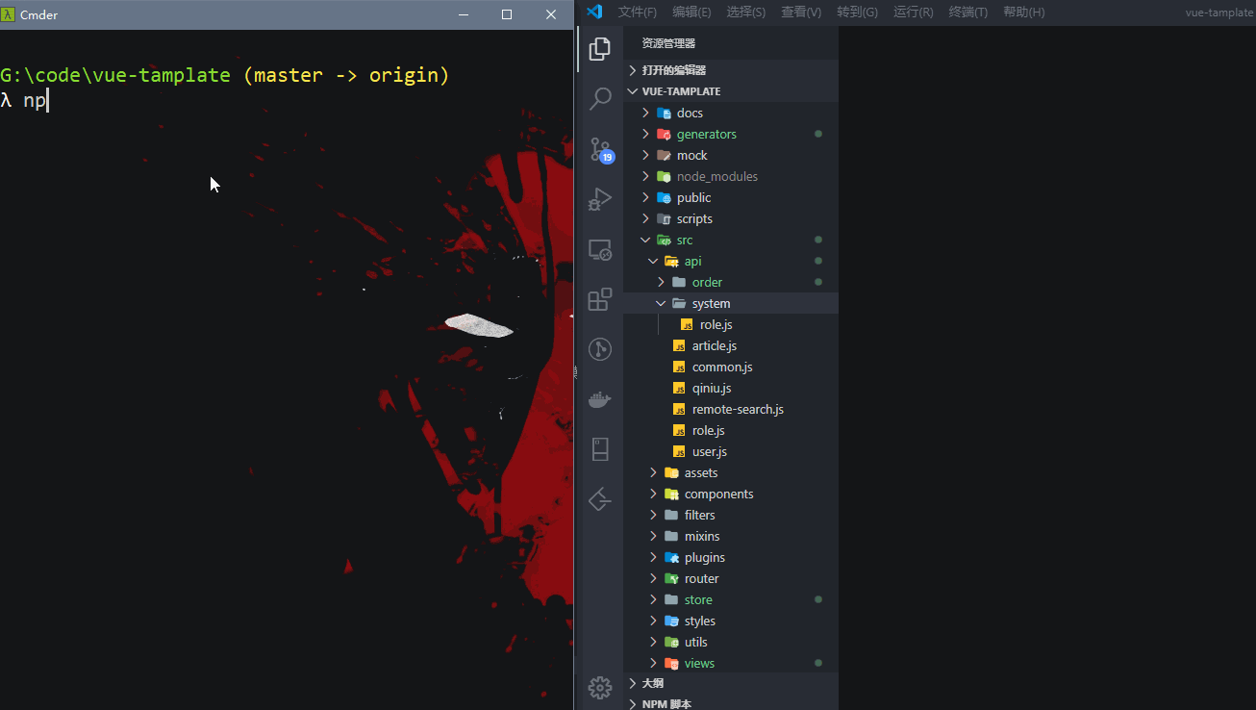Expand the mixins folder chevron
Screen dimensions: 1256x710
click(654, 537)
